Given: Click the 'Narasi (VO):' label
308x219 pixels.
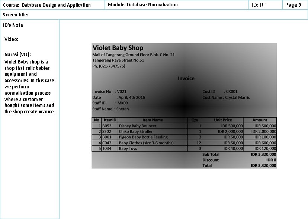Looking at the screenshot, I should [x=18, y=55].
